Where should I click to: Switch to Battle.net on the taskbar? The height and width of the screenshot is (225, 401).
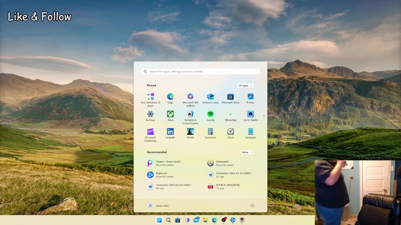pos(233,220)
